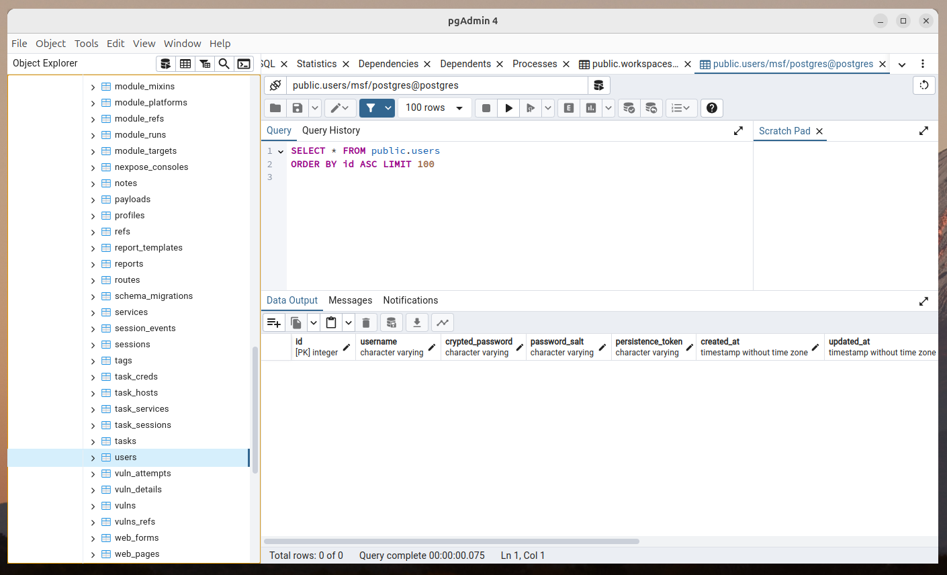
Task: Click the Explain query icon
Action: [569, 108]
